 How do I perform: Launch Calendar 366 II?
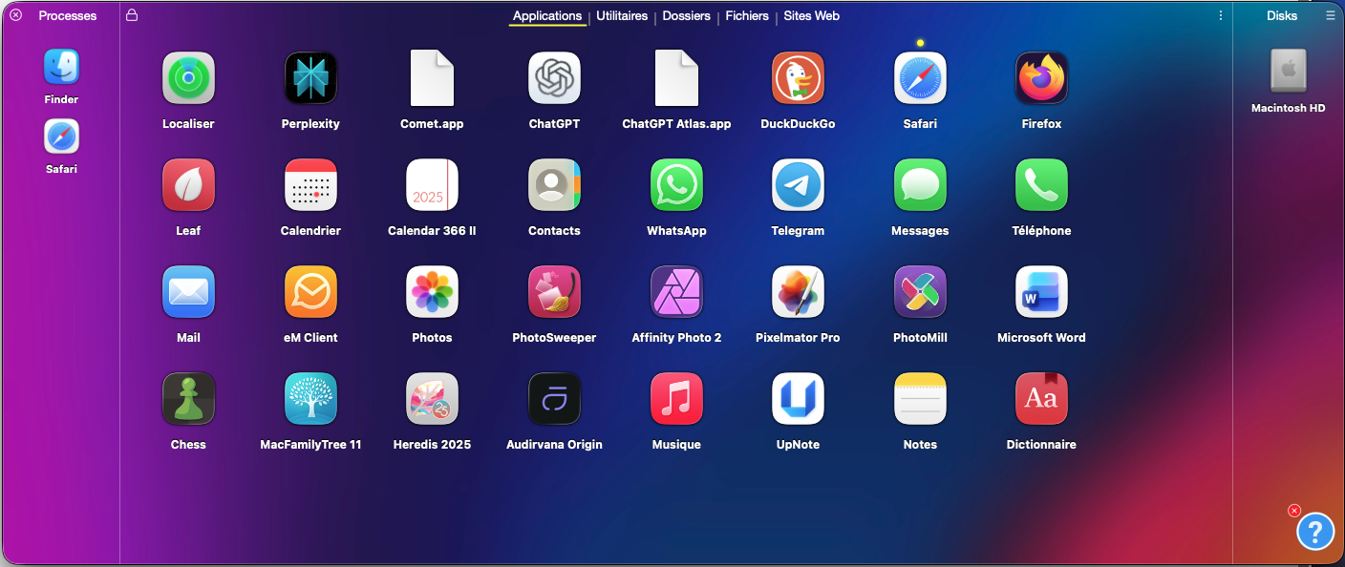coord(432,185)
